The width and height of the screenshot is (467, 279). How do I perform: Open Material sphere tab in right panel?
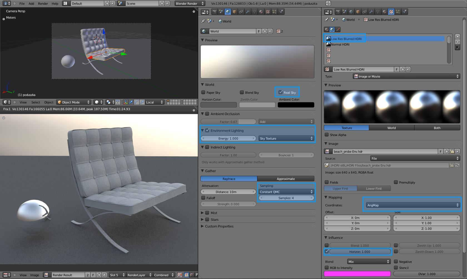coord(384,12)
